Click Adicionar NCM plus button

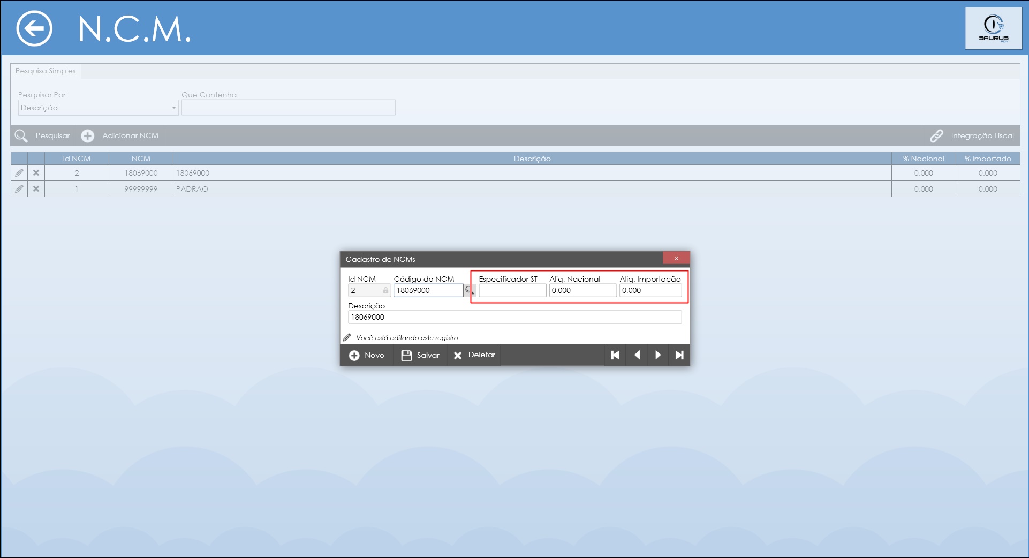[120, 135]
